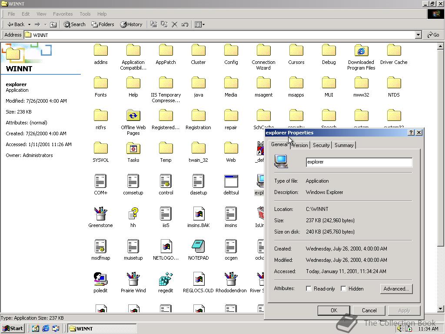The height and width of the screenshot is (334, 445).
Task: Click the dialog's question mark help button
Action: tap(411, 133)
